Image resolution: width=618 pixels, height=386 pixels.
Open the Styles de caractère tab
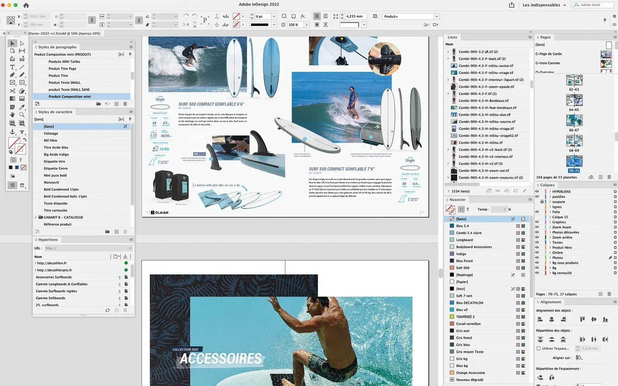[x=55, y=112]
